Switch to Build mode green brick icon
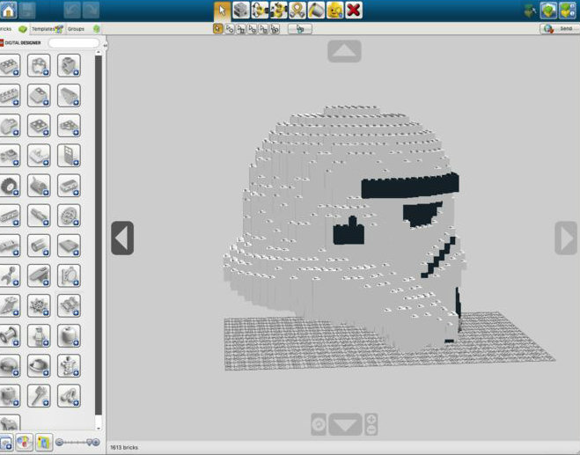This screenshot has width=580, height=455. click(x=548, y=10)
